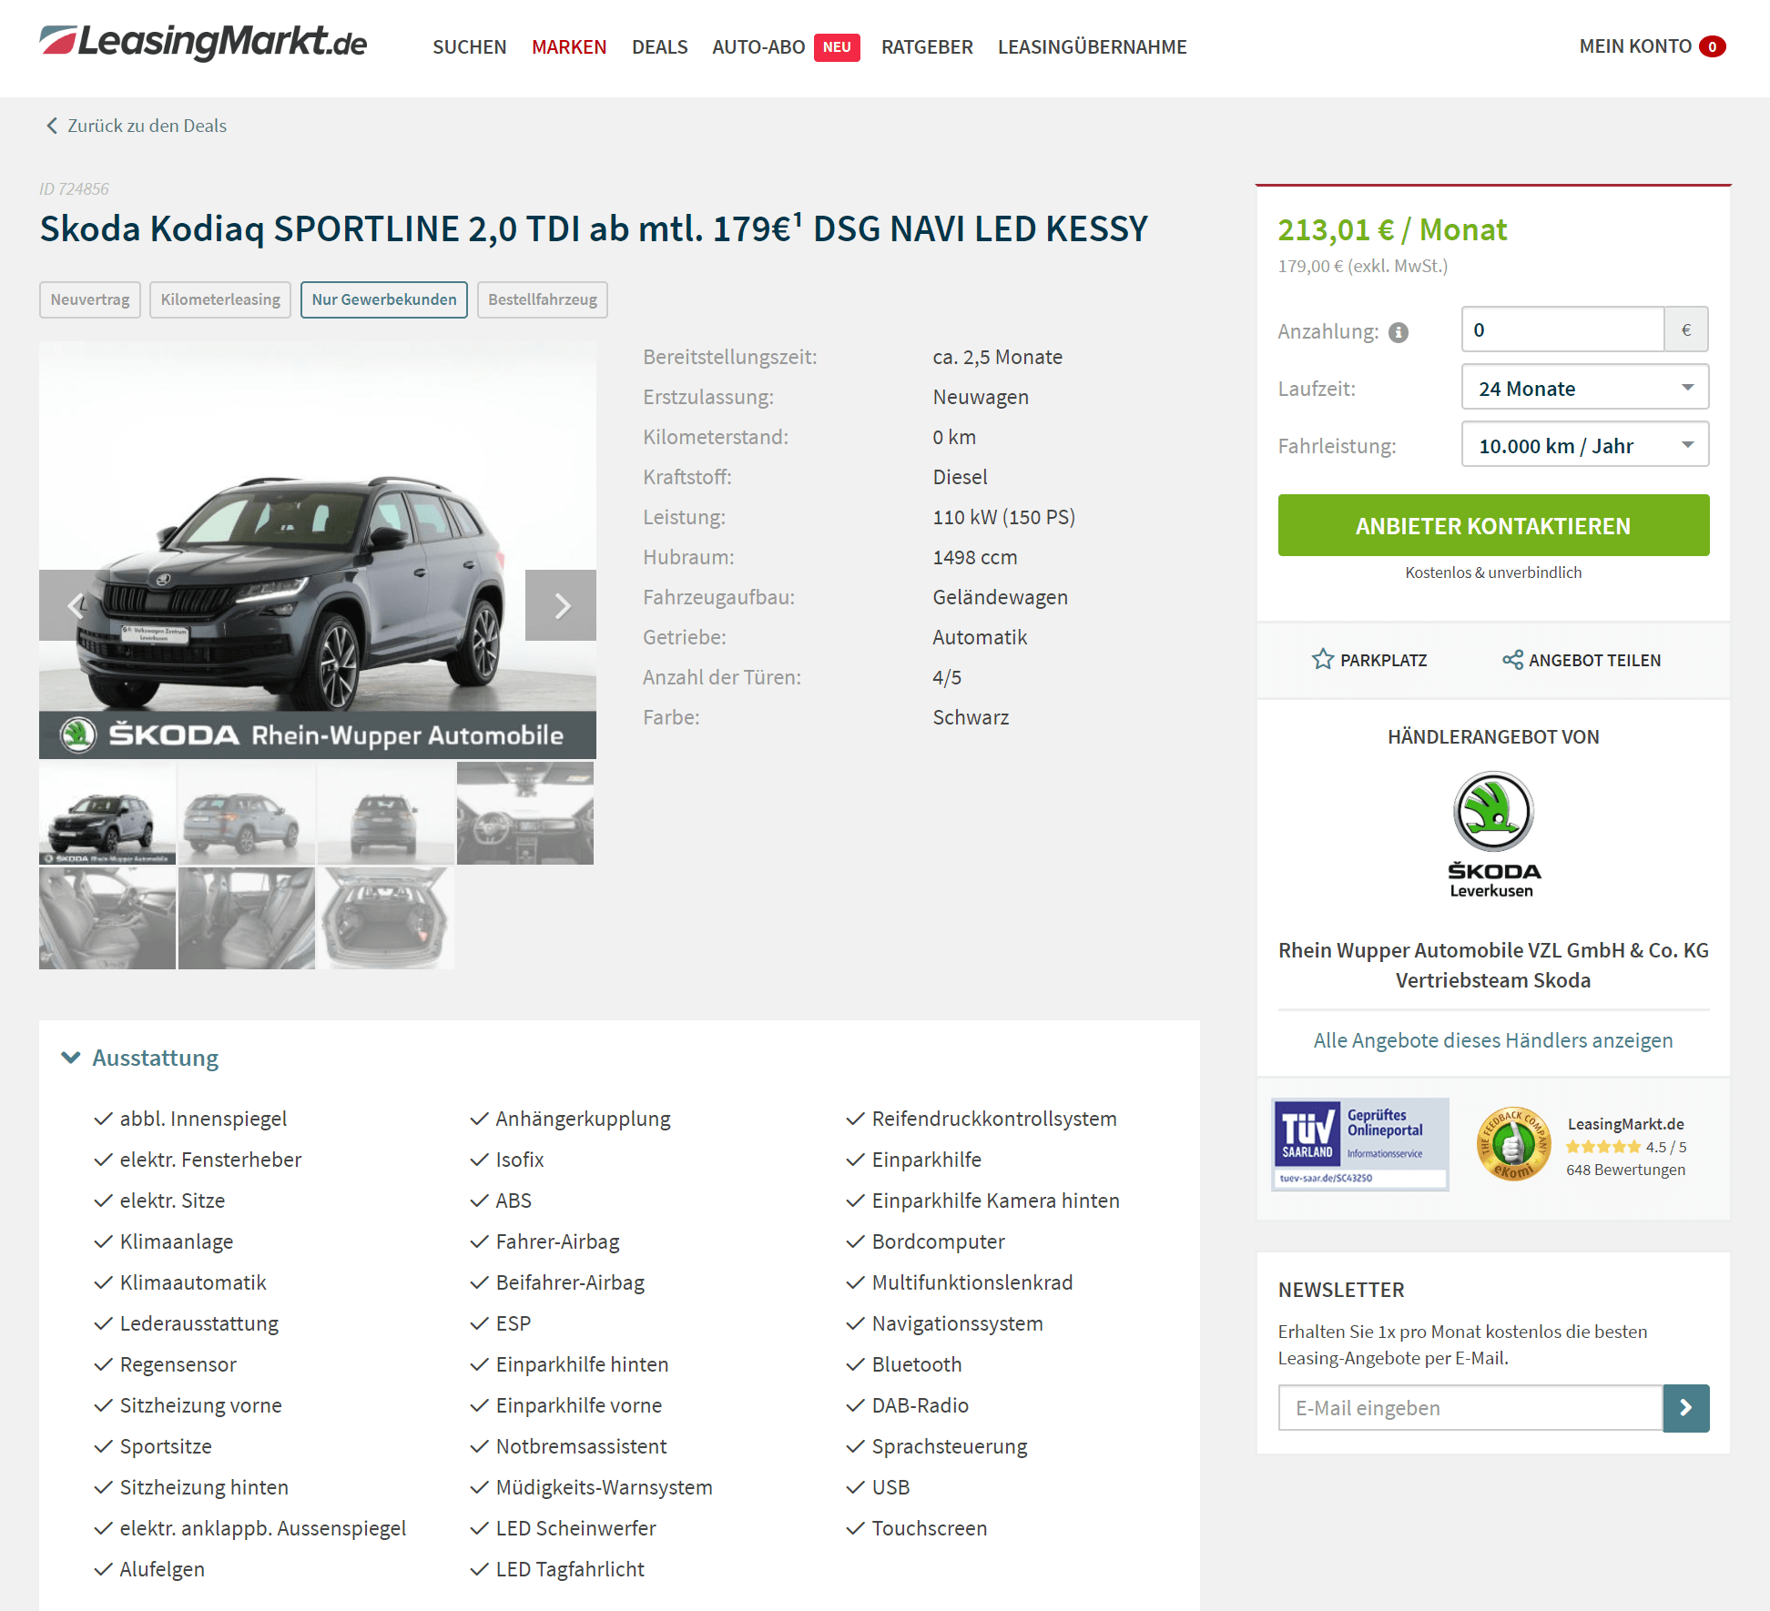
Task: Select the side-view car thumbnail
Action: [x=247, y=813]
